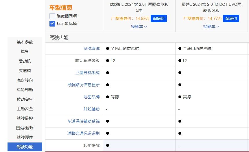The image size is (249, 152).
Task: Click 瑞虎8 L 2024款 model title
Action: tap(139, 7)
